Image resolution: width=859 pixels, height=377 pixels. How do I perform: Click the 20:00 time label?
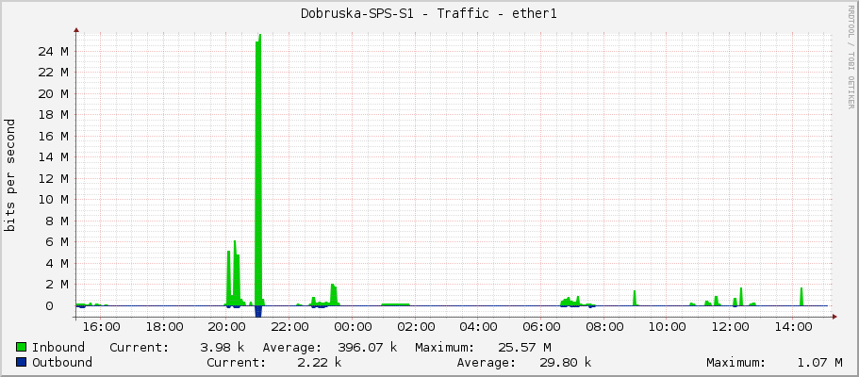tap(229, 327)
